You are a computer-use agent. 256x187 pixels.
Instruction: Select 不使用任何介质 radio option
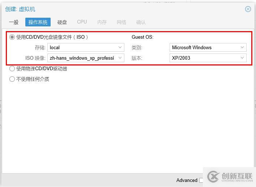pos(12,79)
